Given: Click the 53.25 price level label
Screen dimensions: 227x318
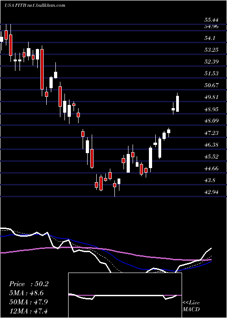Looking at the screenshot, I should 211,50.
